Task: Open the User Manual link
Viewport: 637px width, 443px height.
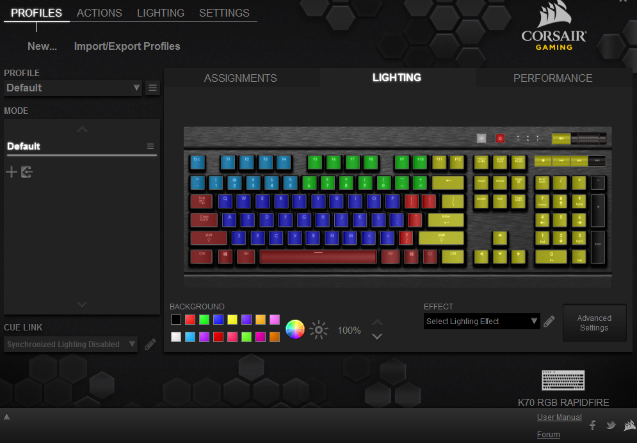Action: pos(559,417)
